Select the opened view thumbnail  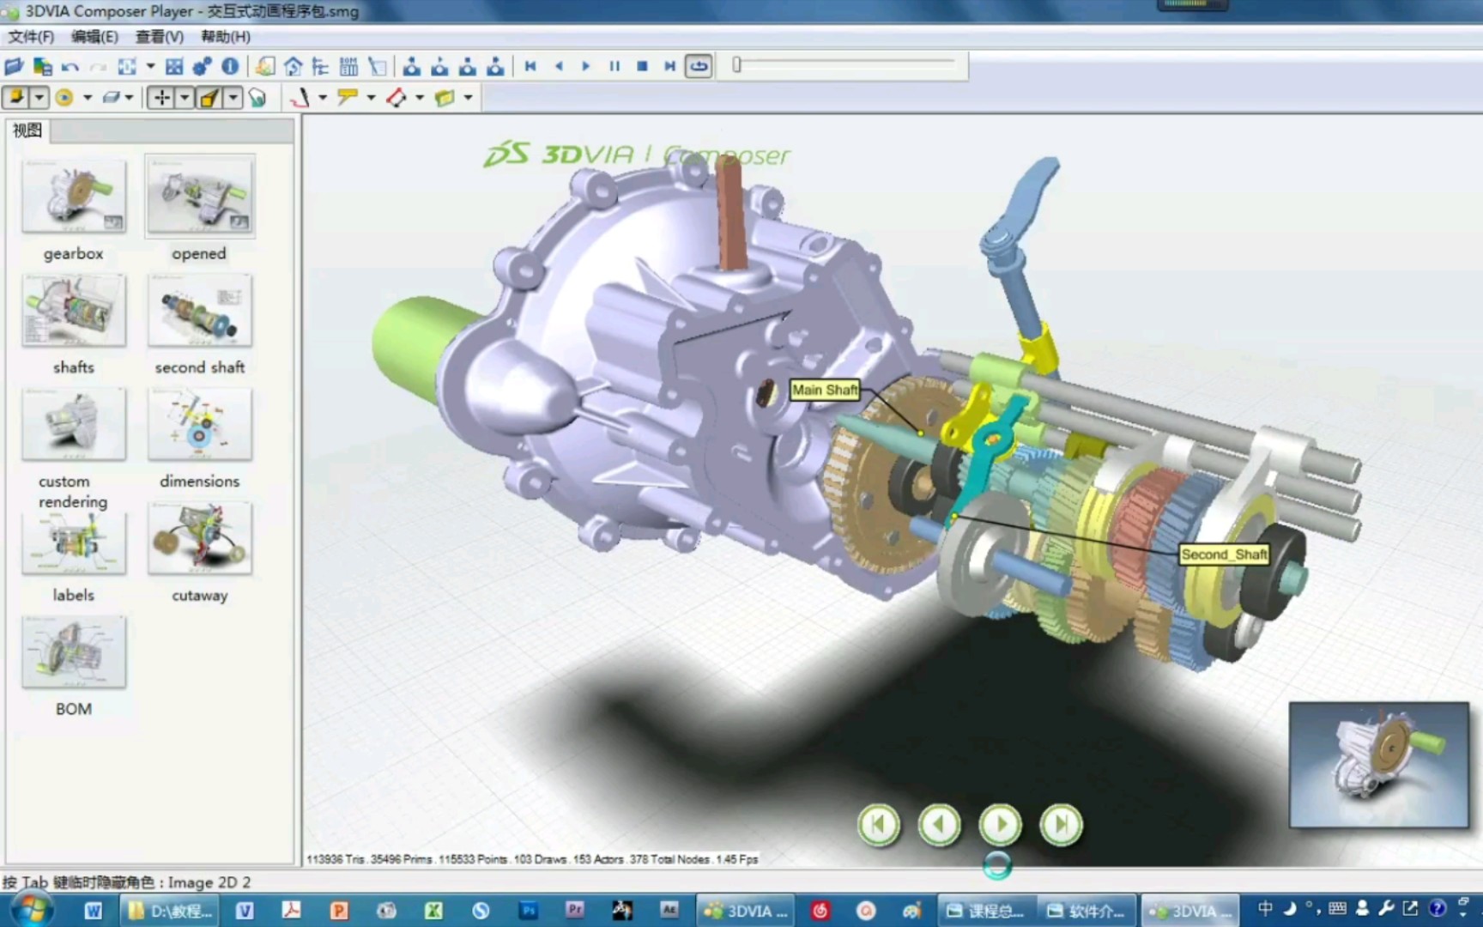click(x=200, y=197)
